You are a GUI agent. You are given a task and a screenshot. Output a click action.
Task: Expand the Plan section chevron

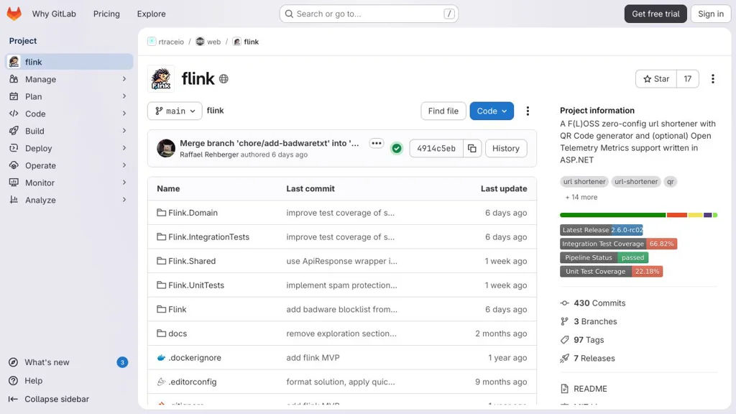point(124,96)
